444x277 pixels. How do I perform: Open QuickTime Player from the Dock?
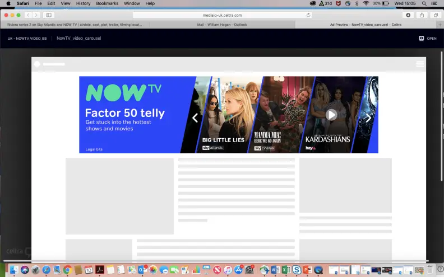[318, 270]
